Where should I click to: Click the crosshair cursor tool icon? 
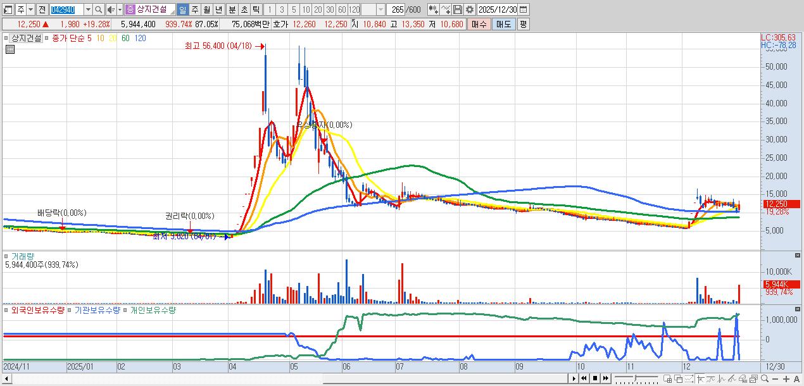(x=700, y=378)
